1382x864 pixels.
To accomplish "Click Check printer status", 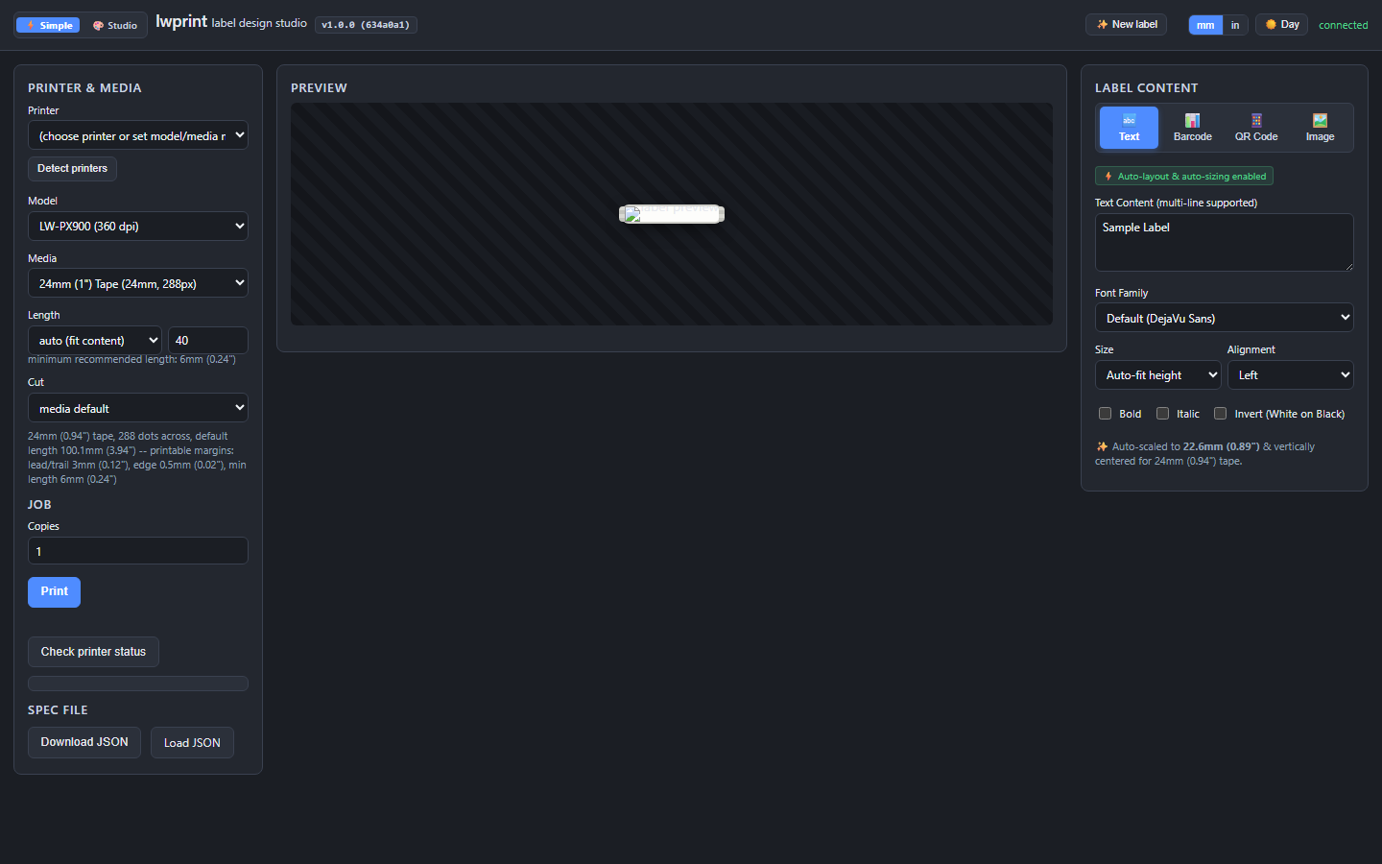I will pyautogui.click(x=93, y=652).
